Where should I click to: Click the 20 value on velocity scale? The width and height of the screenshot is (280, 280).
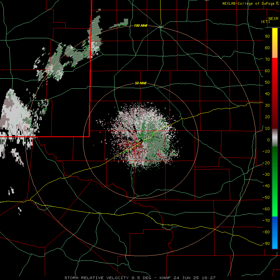click(x=267, y=117)
